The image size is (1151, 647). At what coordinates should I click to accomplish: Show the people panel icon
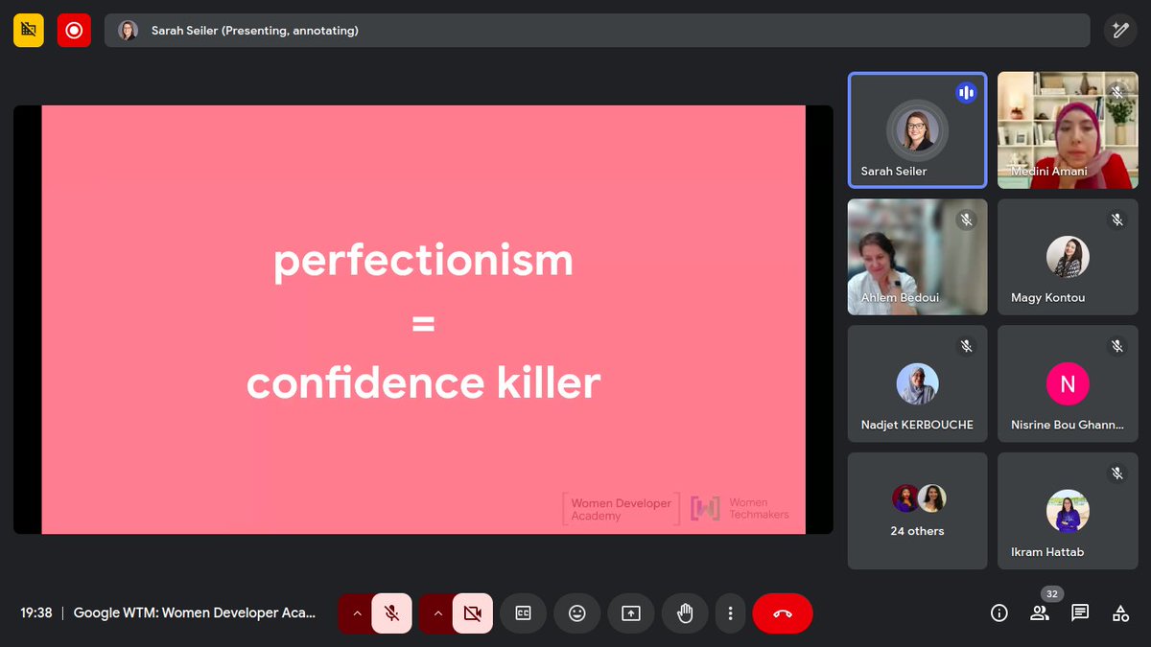tap(1040, 613)
